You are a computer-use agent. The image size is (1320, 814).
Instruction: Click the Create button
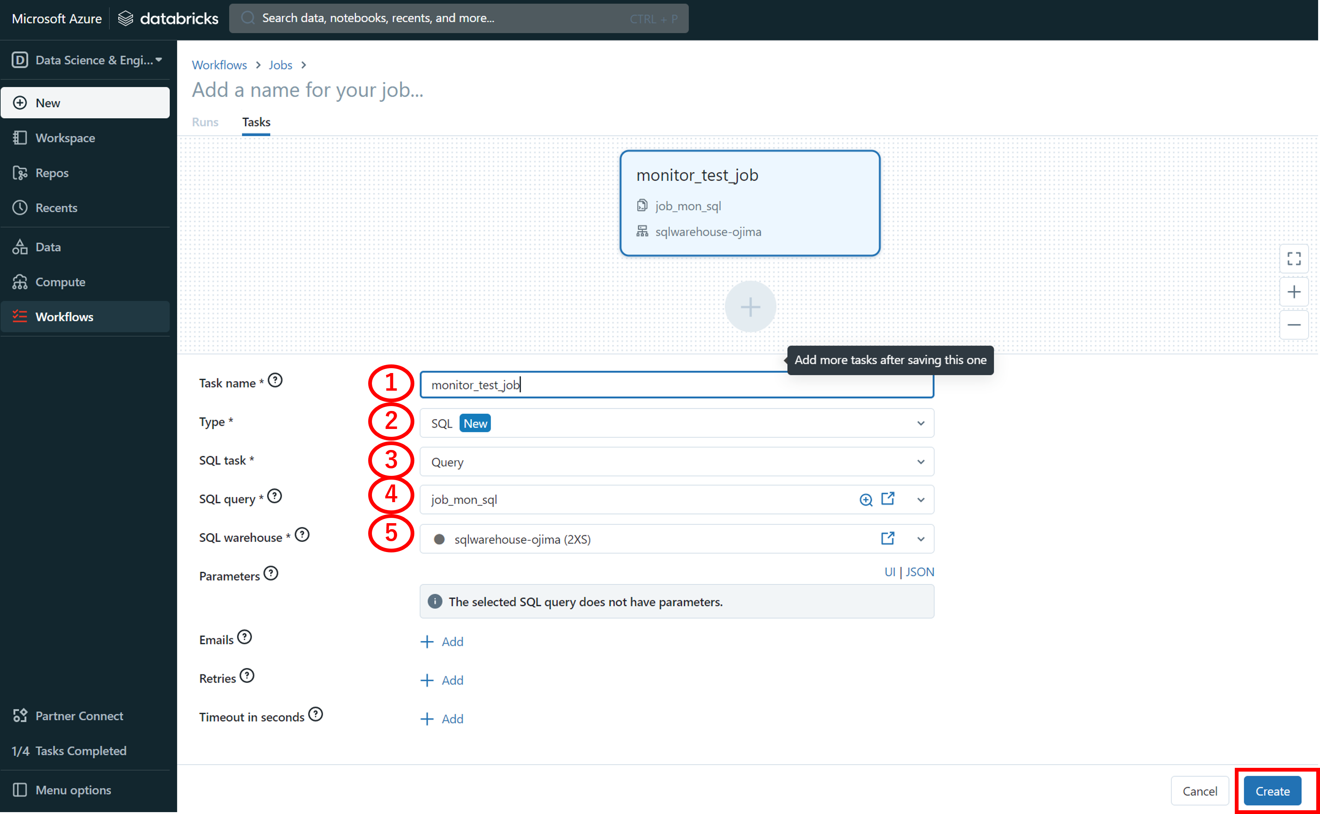click(1272, 791)
